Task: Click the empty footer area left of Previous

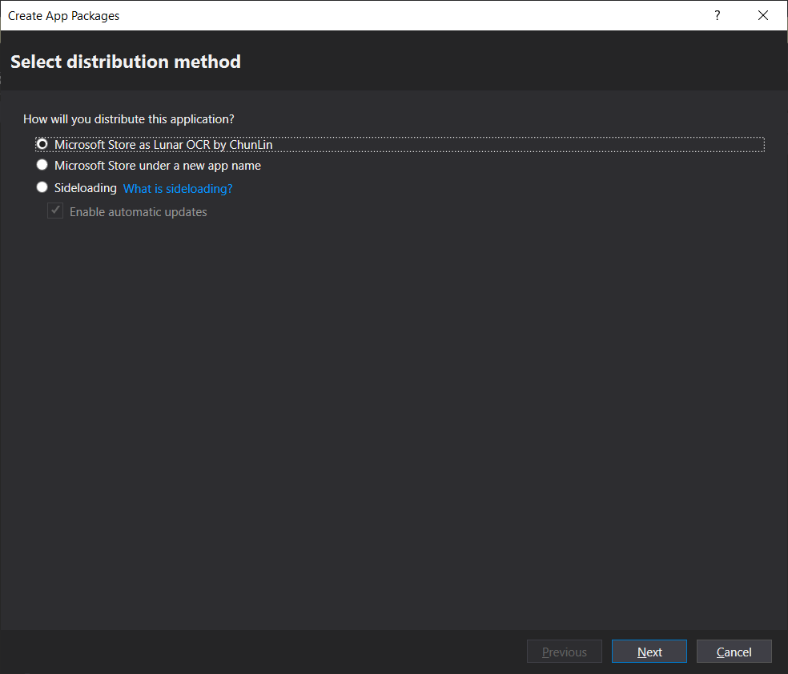Action: pyautogui.click(x=264, y=652)
